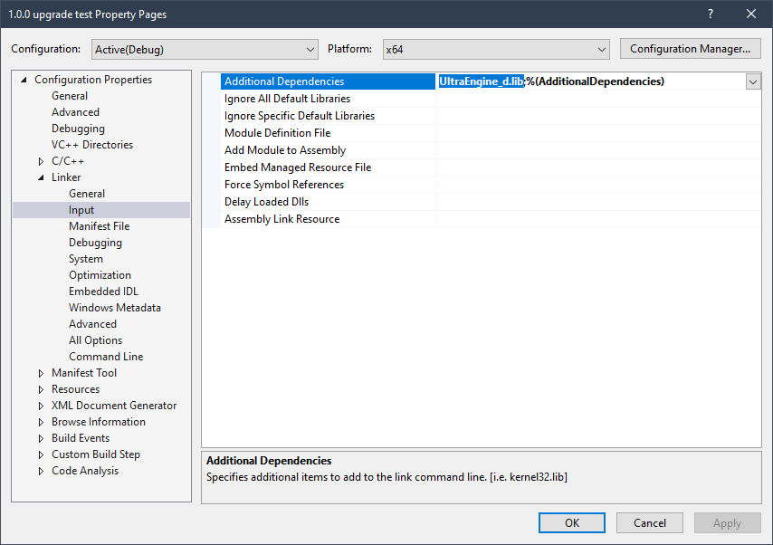Click the Additional Dependencies value field
Viewport: 773px width, 545px height.
coord(588,81)
